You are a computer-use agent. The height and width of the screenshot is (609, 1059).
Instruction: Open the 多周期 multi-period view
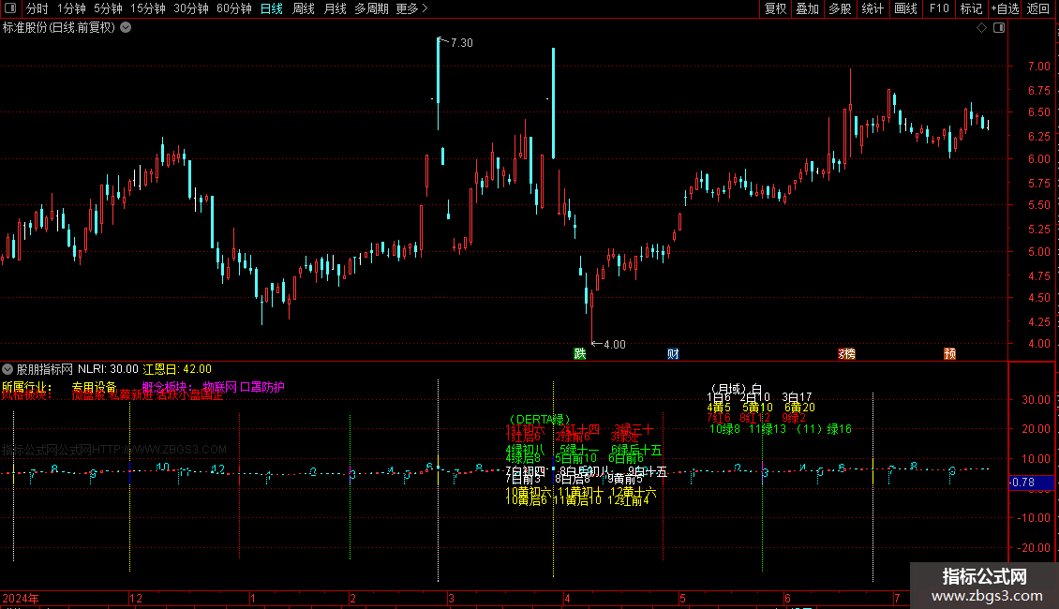coord(371,8)
